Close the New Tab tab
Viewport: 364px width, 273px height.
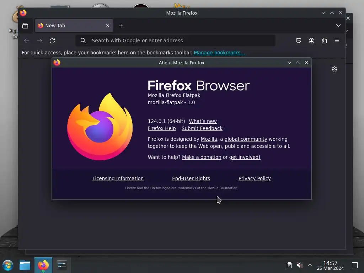[x=107, y=26]
